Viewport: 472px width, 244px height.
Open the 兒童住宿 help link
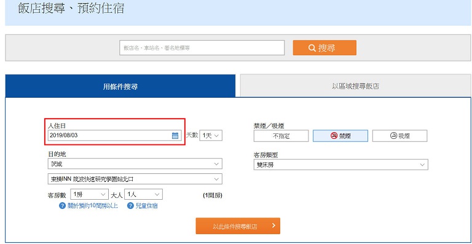146,206
